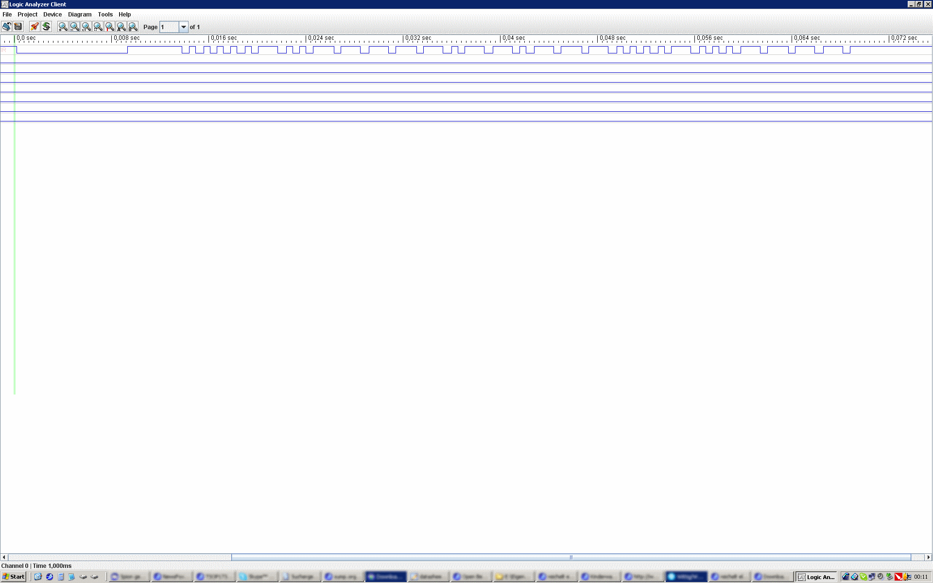The height and width of the screenshot is (583, 933).
Task: Click the Page number field
Action: click(x=169, y=27)
